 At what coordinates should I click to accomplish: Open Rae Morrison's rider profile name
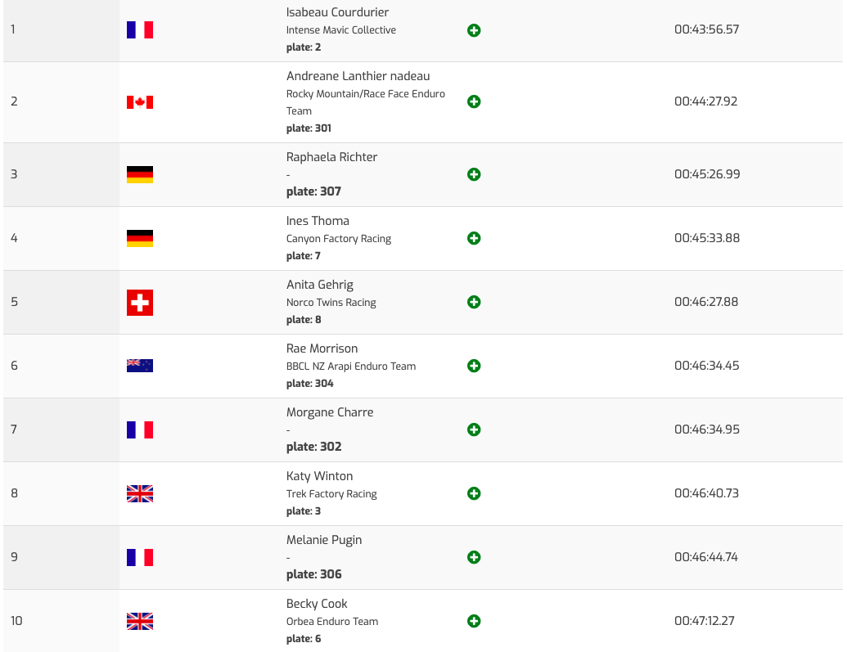(322, 348)
